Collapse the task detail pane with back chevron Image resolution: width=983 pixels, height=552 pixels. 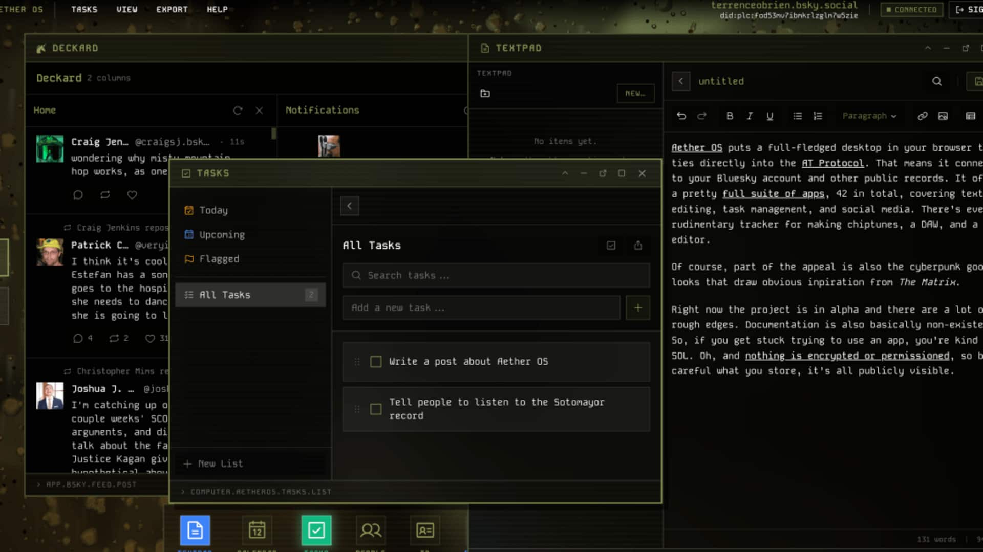point(349,206)
